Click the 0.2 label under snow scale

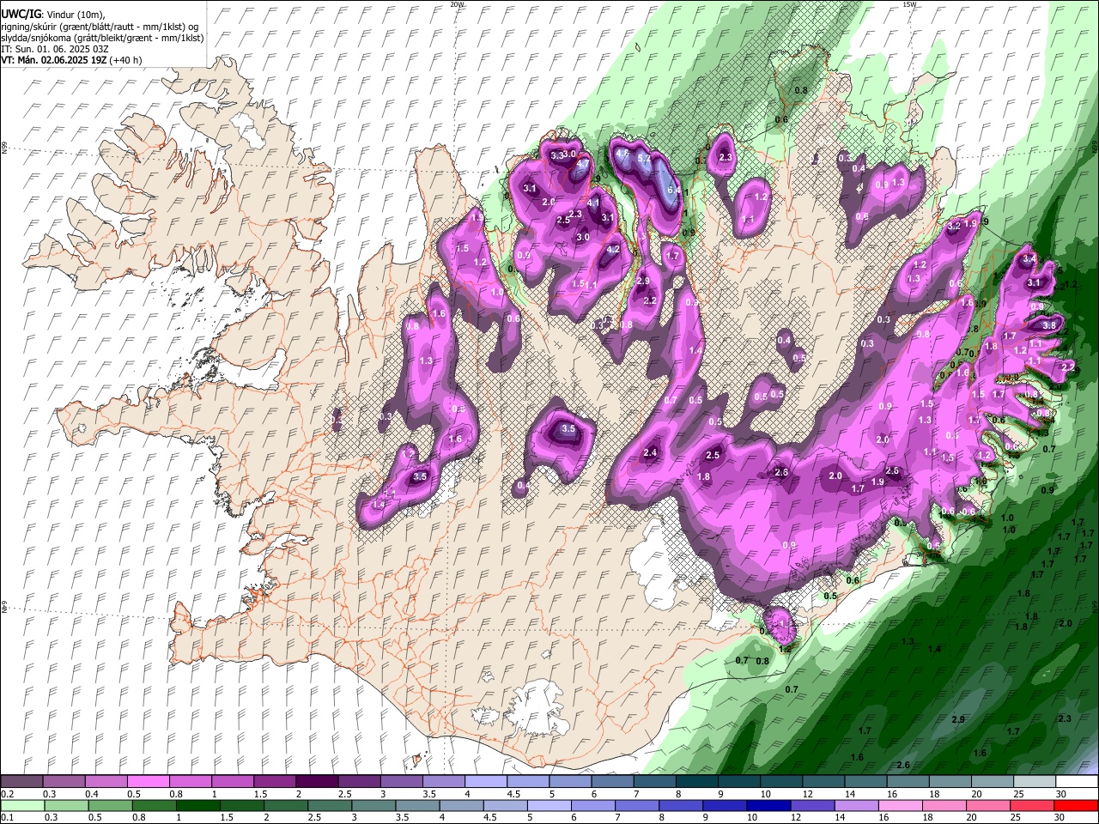(6, 794)
